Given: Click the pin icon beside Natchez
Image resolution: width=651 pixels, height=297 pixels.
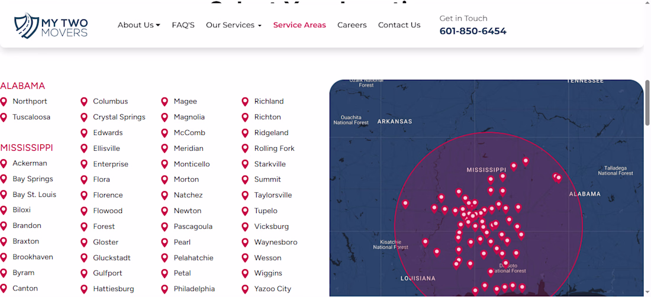Looking at the screenshot, I should 165,195.
